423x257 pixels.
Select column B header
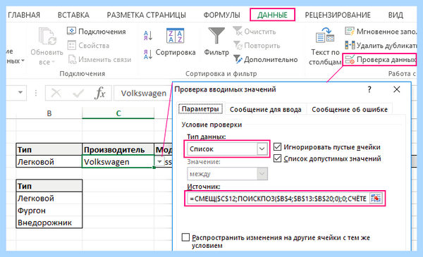[49, 113]
